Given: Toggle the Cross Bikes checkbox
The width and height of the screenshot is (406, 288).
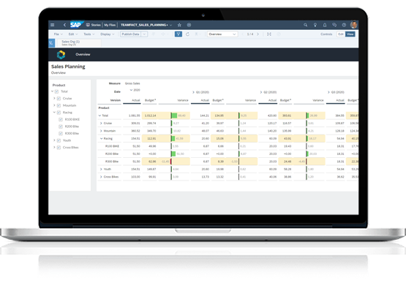Looking at the screenshot, I should [x=59, y=147].
